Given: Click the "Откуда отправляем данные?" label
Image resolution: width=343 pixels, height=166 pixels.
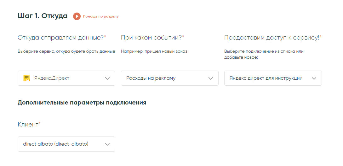Looking at the screenshot, I should (60, 38).
